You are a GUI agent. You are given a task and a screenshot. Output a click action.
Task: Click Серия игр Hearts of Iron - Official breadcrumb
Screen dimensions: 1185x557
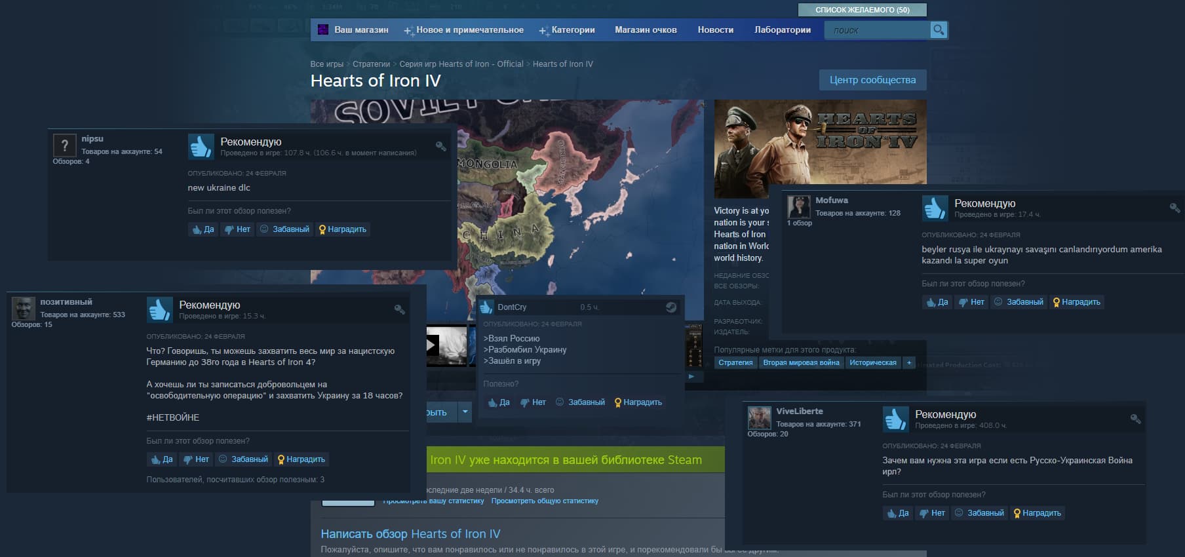tap(461, 64)
